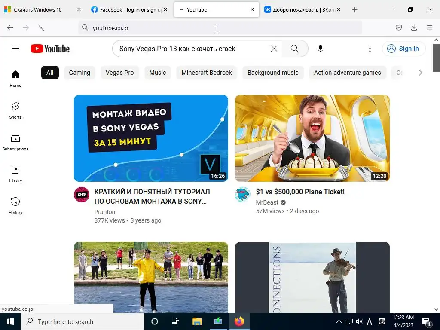This screenshot has width=440, height=330.
Task: Open the Pranton channel name link
Action: 105,212
